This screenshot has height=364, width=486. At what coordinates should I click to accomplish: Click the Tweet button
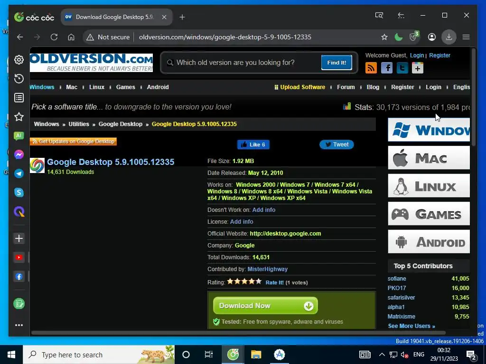(x=336, y=145)
